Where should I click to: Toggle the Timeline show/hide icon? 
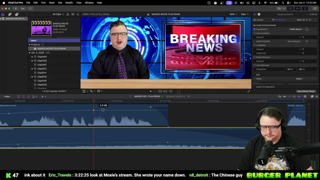[x=297, y=8]
